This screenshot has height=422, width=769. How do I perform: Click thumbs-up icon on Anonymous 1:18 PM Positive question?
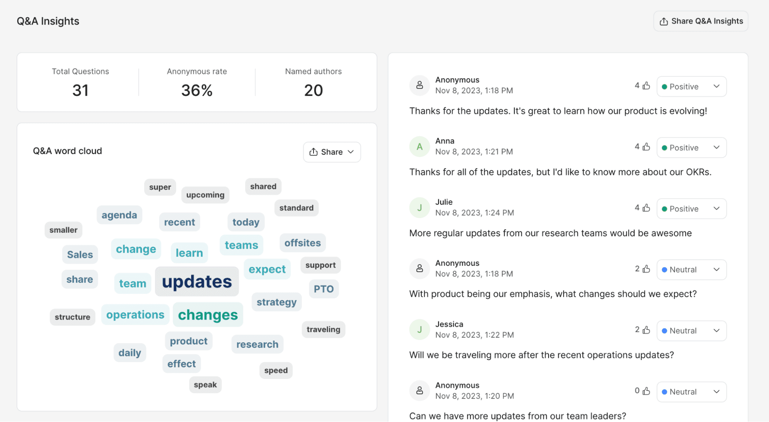[x=646, y=86]
